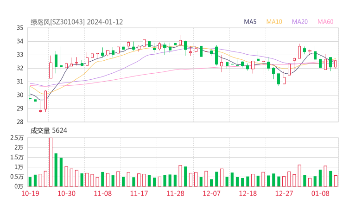
Task: Select the large red candlestick rising from 29 to 30.3
Action: [45, 100]
